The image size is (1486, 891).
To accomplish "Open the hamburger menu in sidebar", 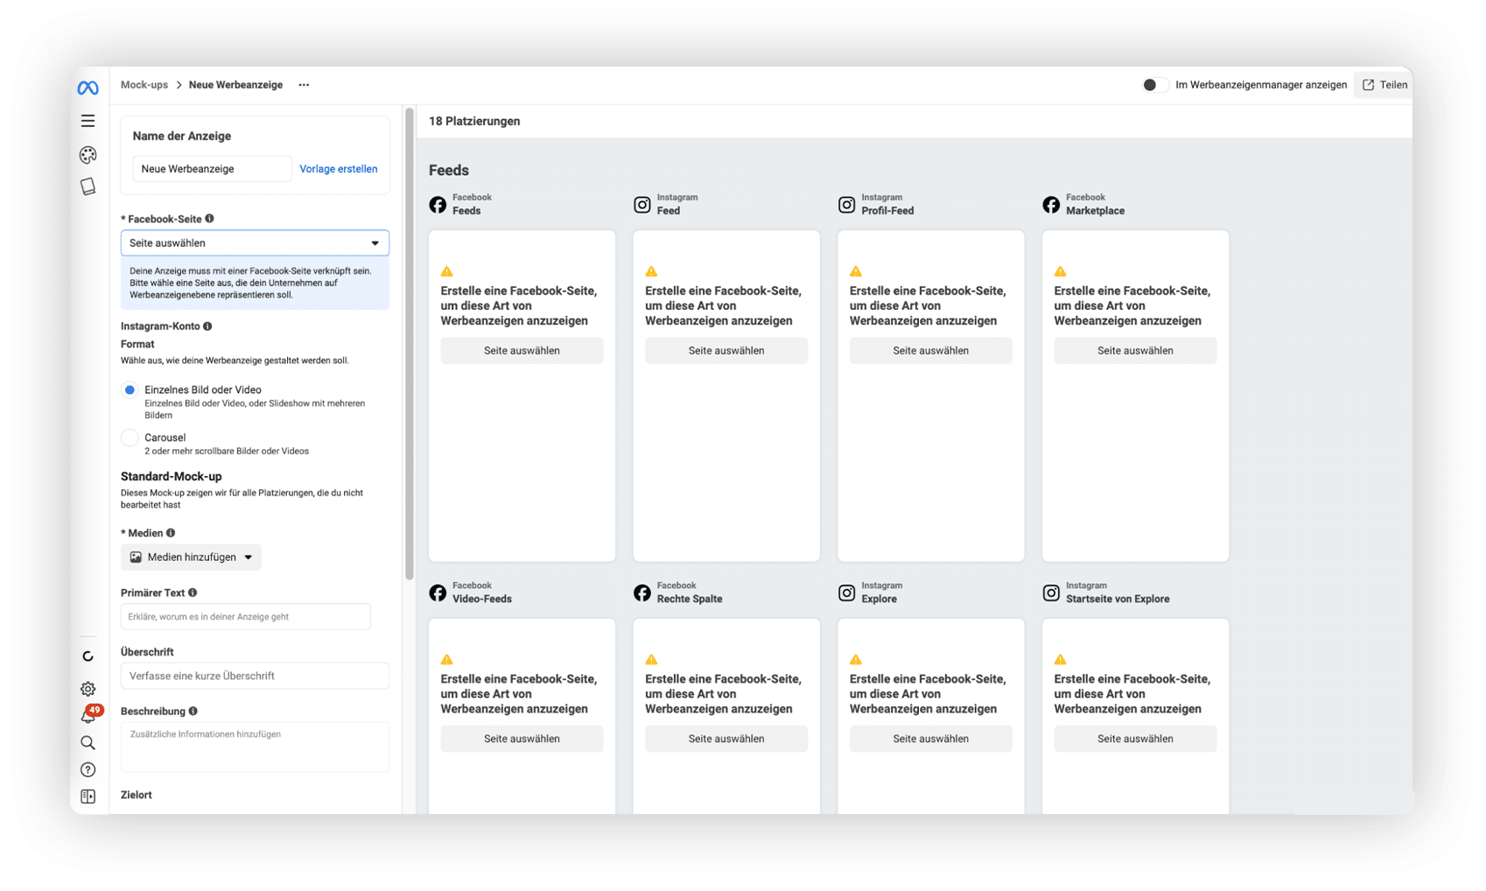I will 88,121.
